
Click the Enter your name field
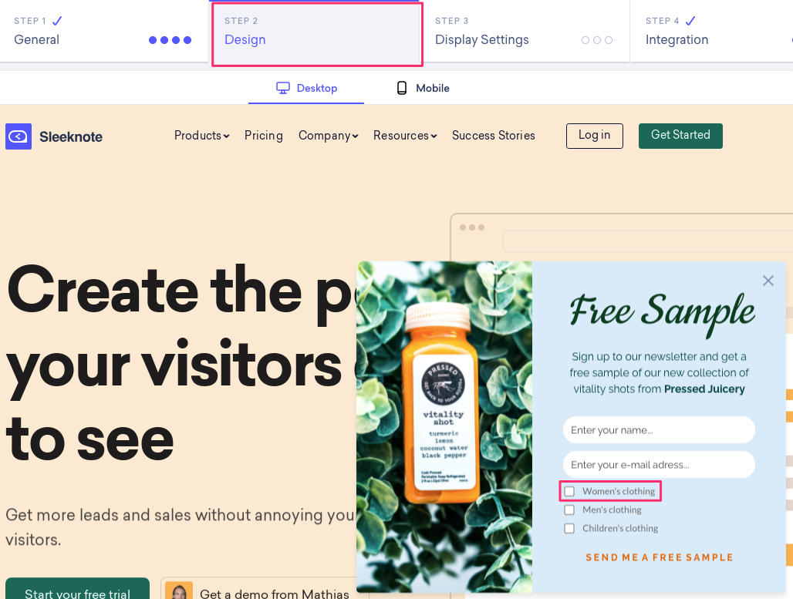[x=659, y=429]
